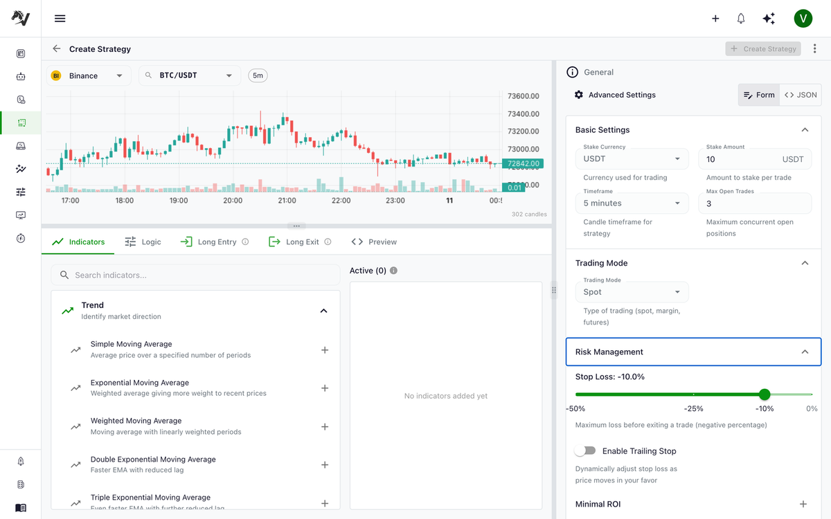Open the receipt icon at sidebar bottom

(21, 484)
